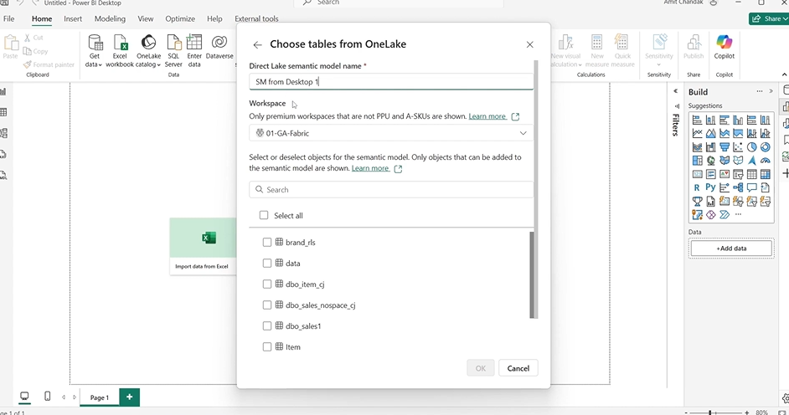Select the R script visual

tap(697, 188)
